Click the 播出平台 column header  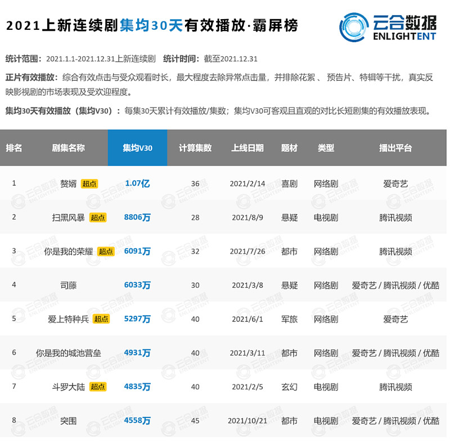pos(395,147)
